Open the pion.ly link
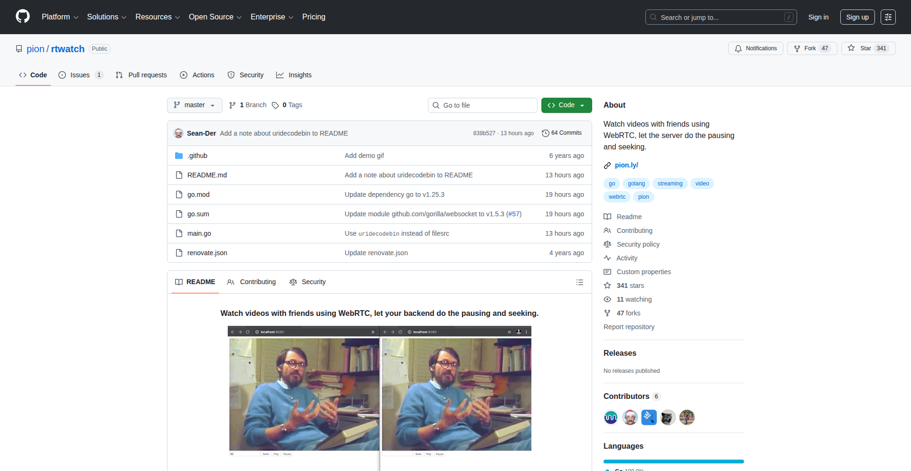This screenshot has height=471, width=911. (x=626, y=165)
